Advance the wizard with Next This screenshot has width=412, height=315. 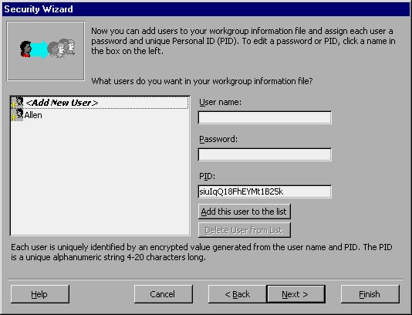[296, 294]
